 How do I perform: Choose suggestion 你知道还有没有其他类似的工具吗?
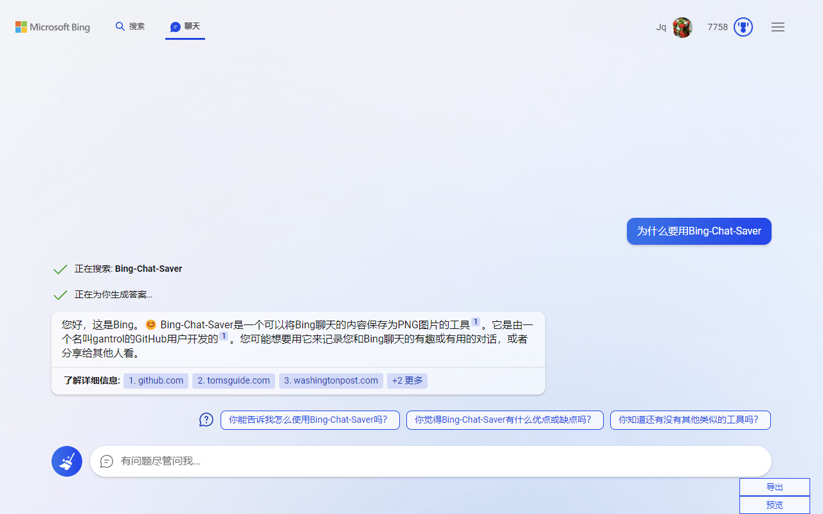click(691, 420)
